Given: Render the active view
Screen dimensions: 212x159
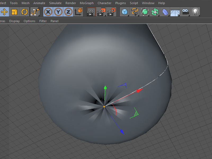Looking at the screenshot, I should 91,12.
